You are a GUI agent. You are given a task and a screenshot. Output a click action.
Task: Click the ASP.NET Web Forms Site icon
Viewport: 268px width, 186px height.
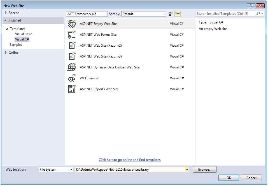point(72,35)
